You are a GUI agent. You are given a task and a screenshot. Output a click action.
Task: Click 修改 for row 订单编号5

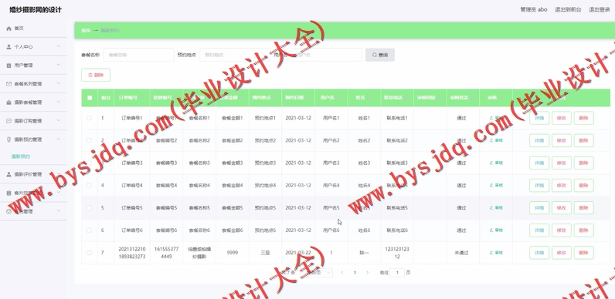(x=562, y=208)
